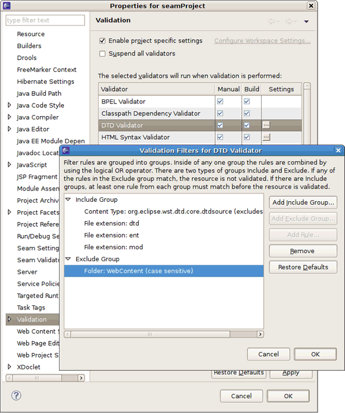This screenshot has height=413, width=345.
Task: Click Eclipse icon in Validation Filters title bar
Action: click(x=66, y=151)
